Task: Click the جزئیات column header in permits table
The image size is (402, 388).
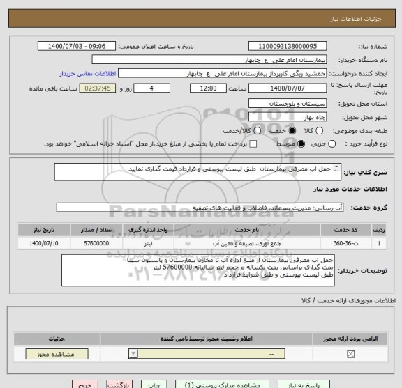Action: coord(57,339)
